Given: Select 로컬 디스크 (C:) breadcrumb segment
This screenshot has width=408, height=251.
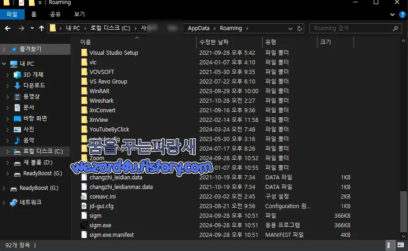Looking at the screenshot, I should tap(110, 28).
